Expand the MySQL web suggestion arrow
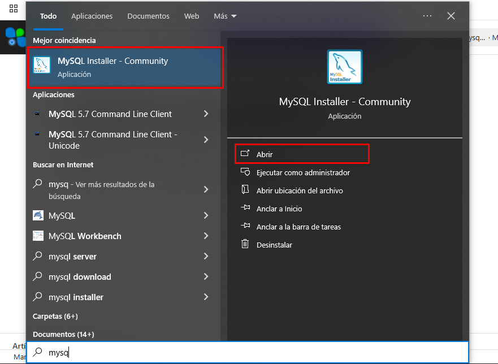This screenshot has width=498, height=364. click(206, 216)
